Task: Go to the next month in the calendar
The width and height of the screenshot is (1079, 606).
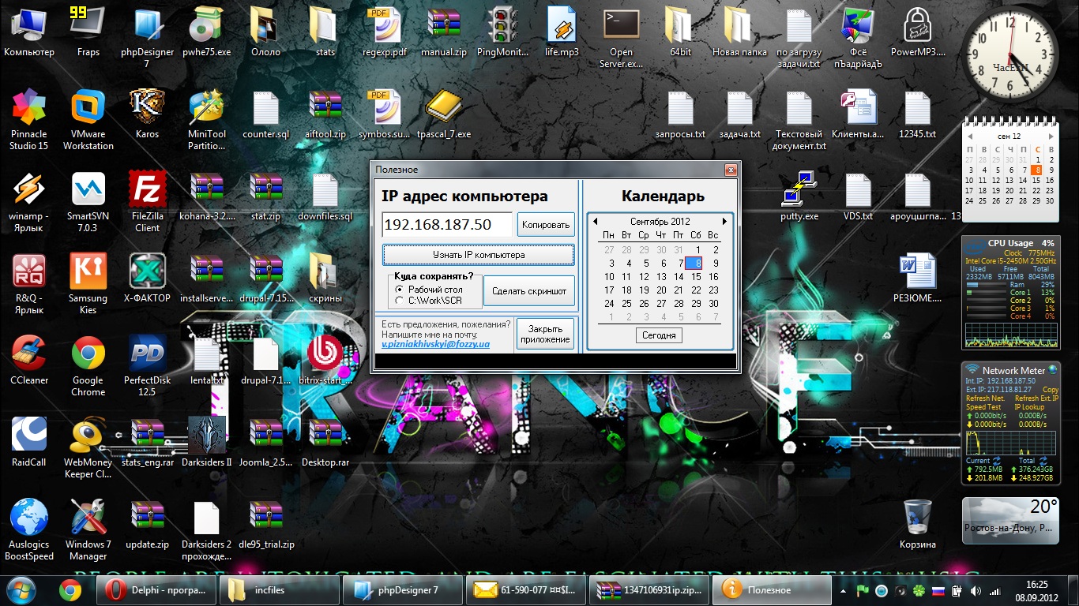Action: 724,222
